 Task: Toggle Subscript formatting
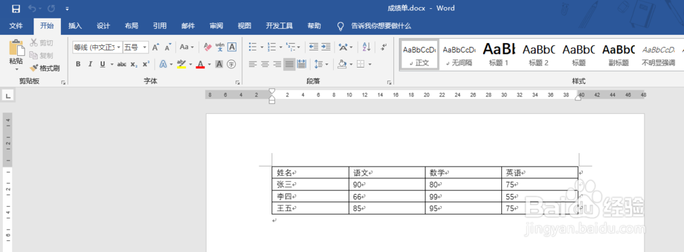pyautogui.click(x=134, y=64)
